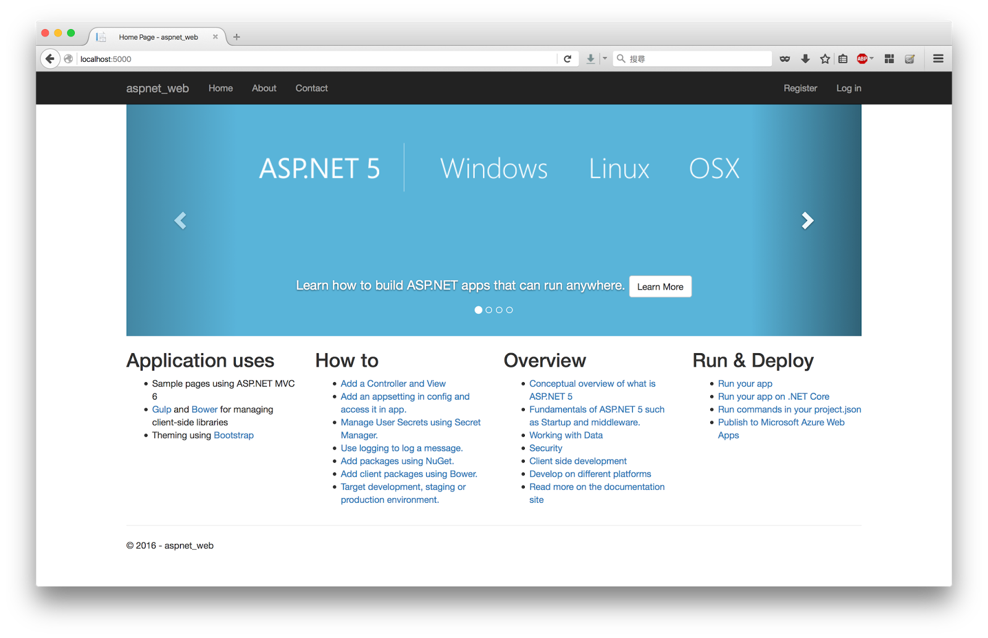
Task: Open the Security link
Action: (546, 448)
